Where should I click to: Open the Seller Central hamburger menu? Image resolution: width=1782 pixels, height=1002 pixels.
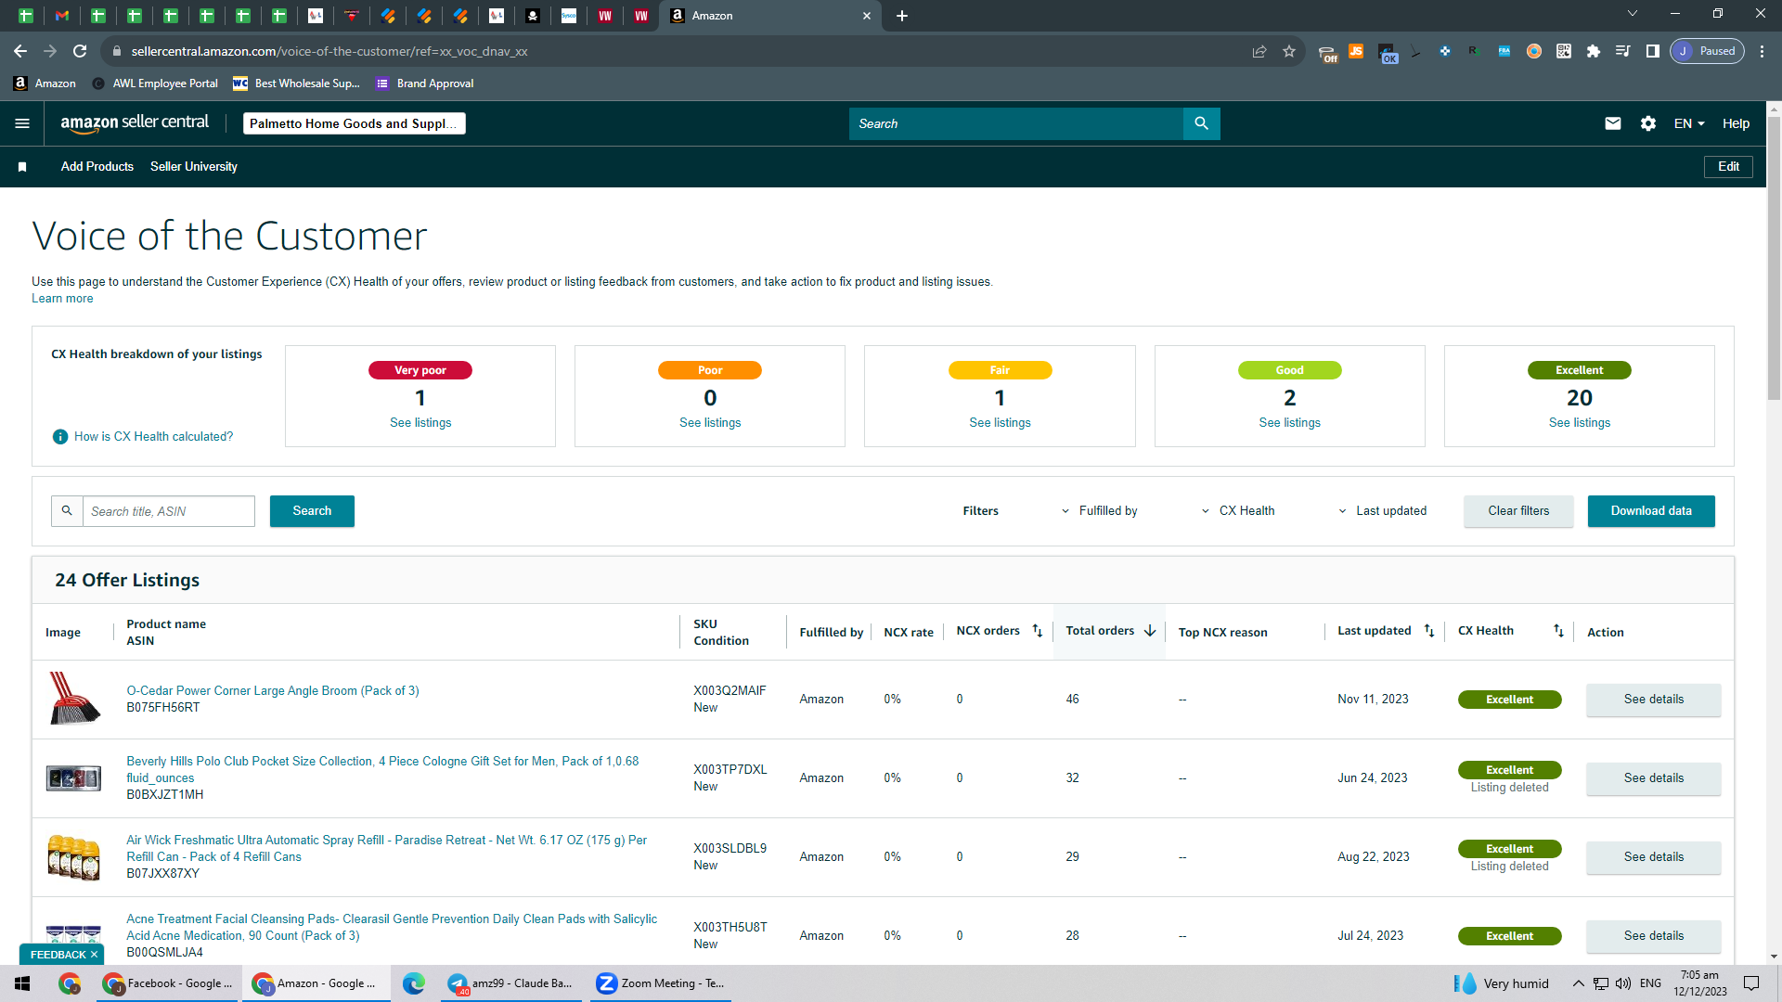click(x=22, y=123)
